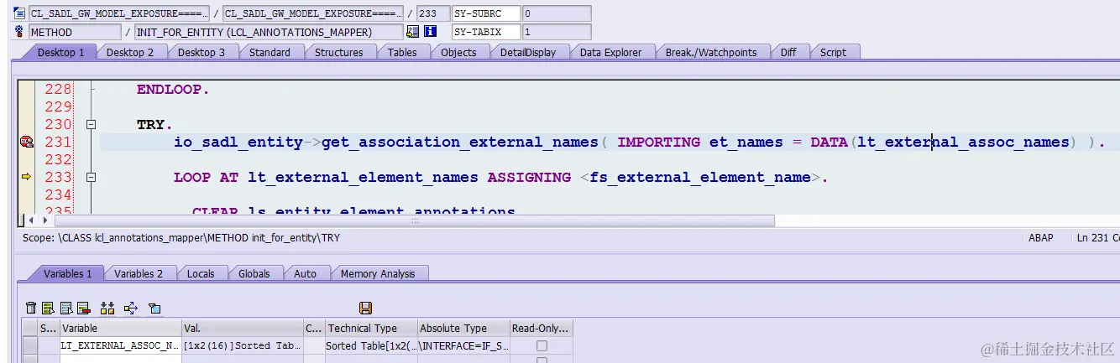Click the Technical Type column header
Image resolution: width=1120 pixels, height=363 pixels.
(x=370, y=329)
